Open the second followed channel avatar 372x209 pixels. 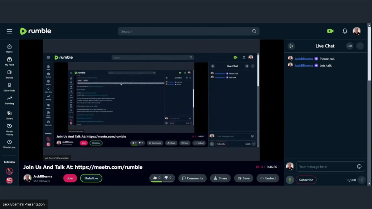pos(9,180)
